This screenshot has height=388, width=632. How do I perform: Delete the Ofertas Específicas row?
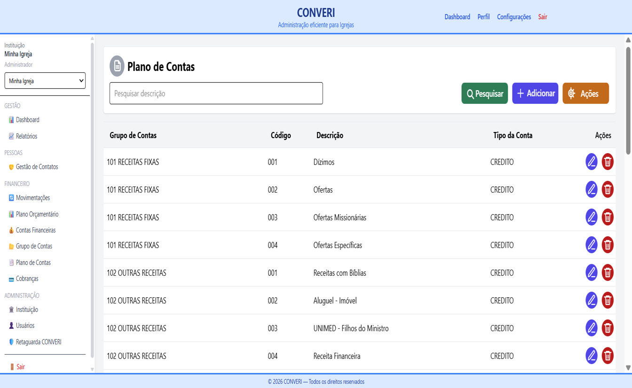(608, 245)
